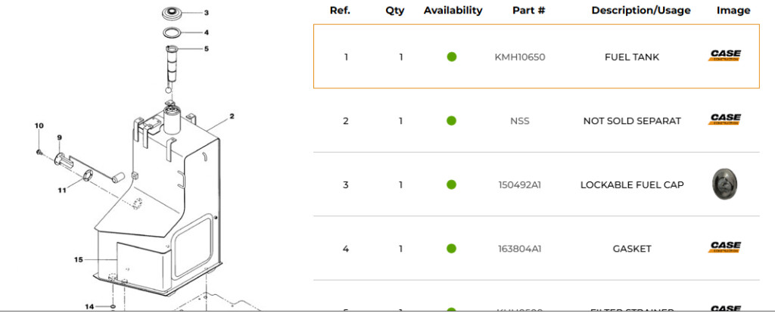Open part number KMH10650

(519, 57)
